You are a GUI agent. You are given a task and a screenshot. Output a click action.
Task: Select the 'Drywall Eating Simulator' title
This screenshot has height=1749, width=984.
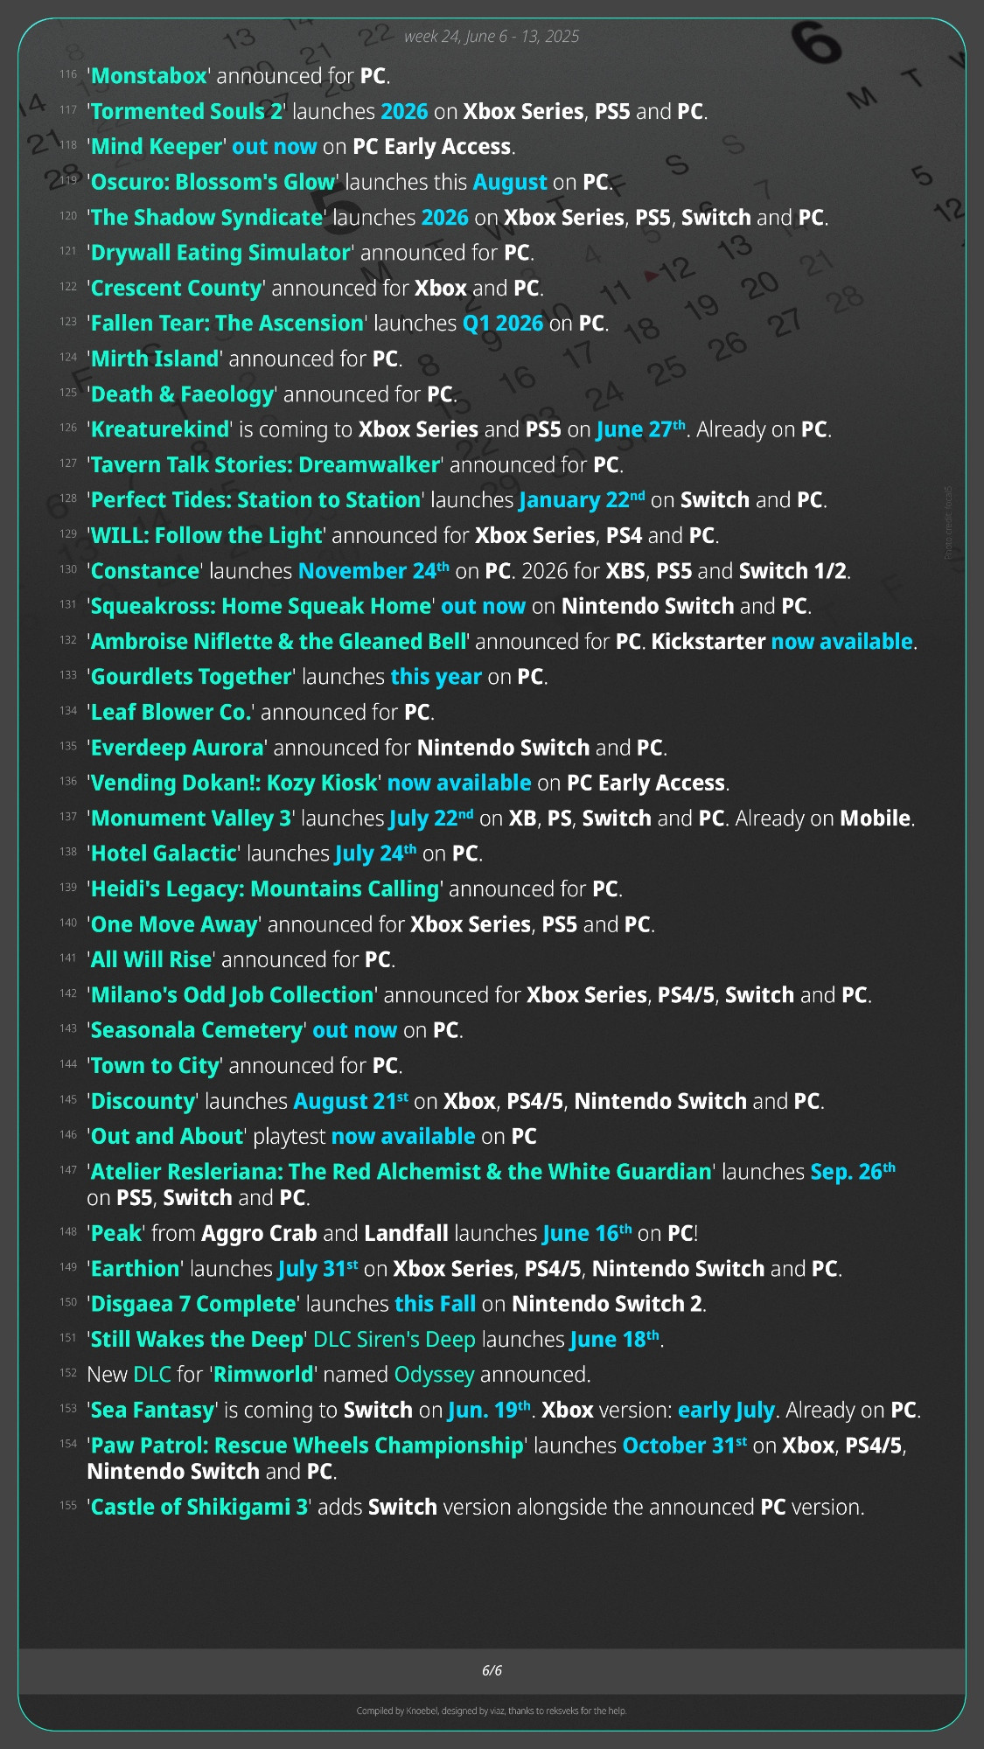220,253
